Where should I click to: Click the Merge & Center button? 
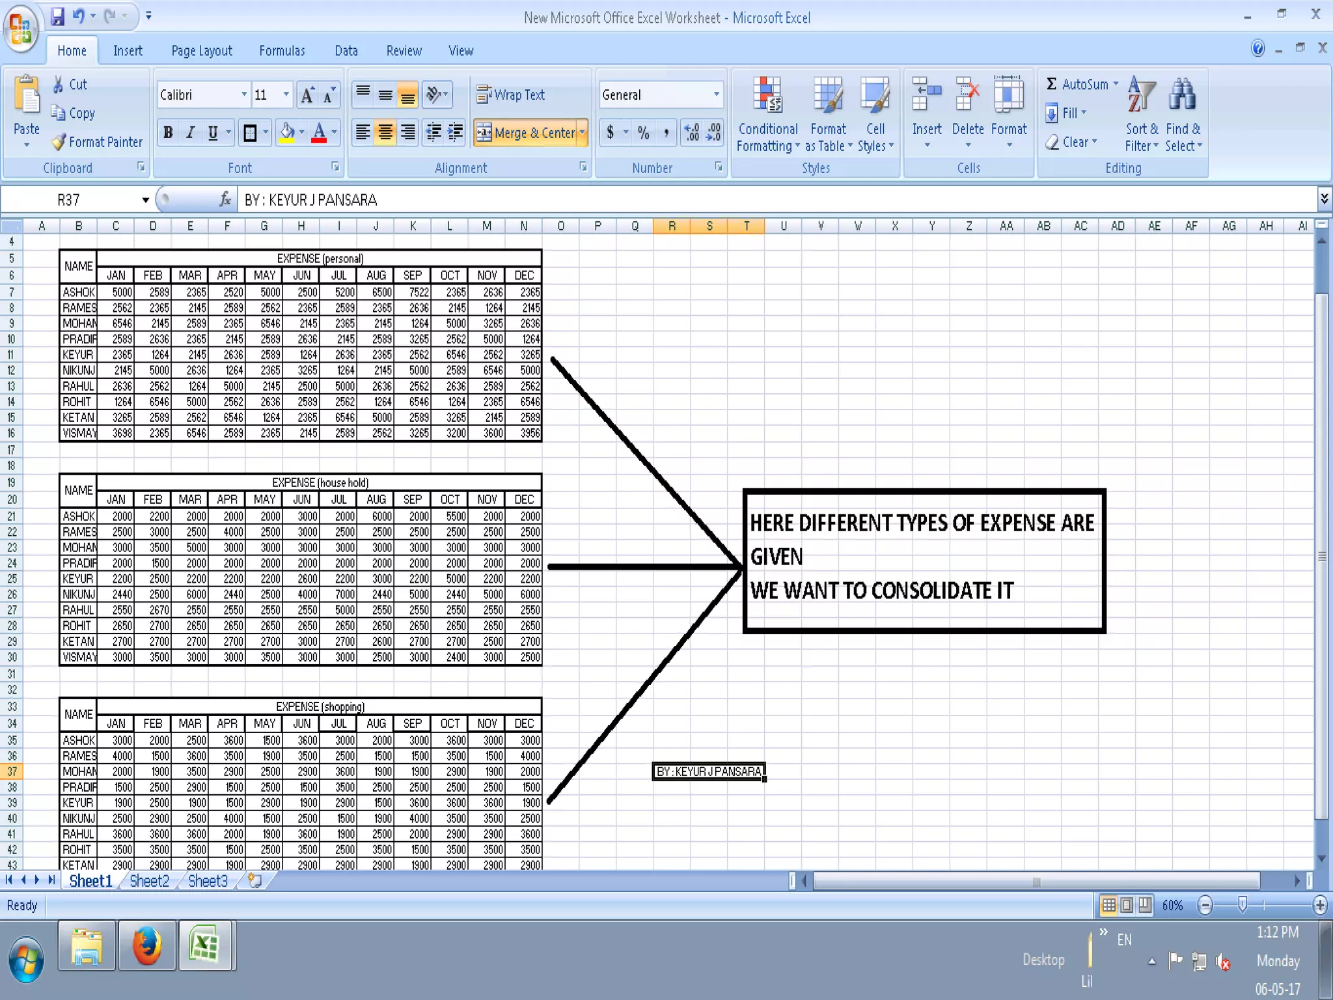pyautogui.click(x=526, y=133)
